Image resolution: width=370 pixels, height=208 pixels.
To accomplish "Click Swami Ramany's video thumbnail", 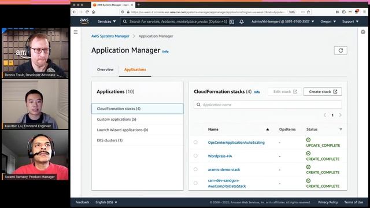I will pyautogui.click(x=35, y=155).
